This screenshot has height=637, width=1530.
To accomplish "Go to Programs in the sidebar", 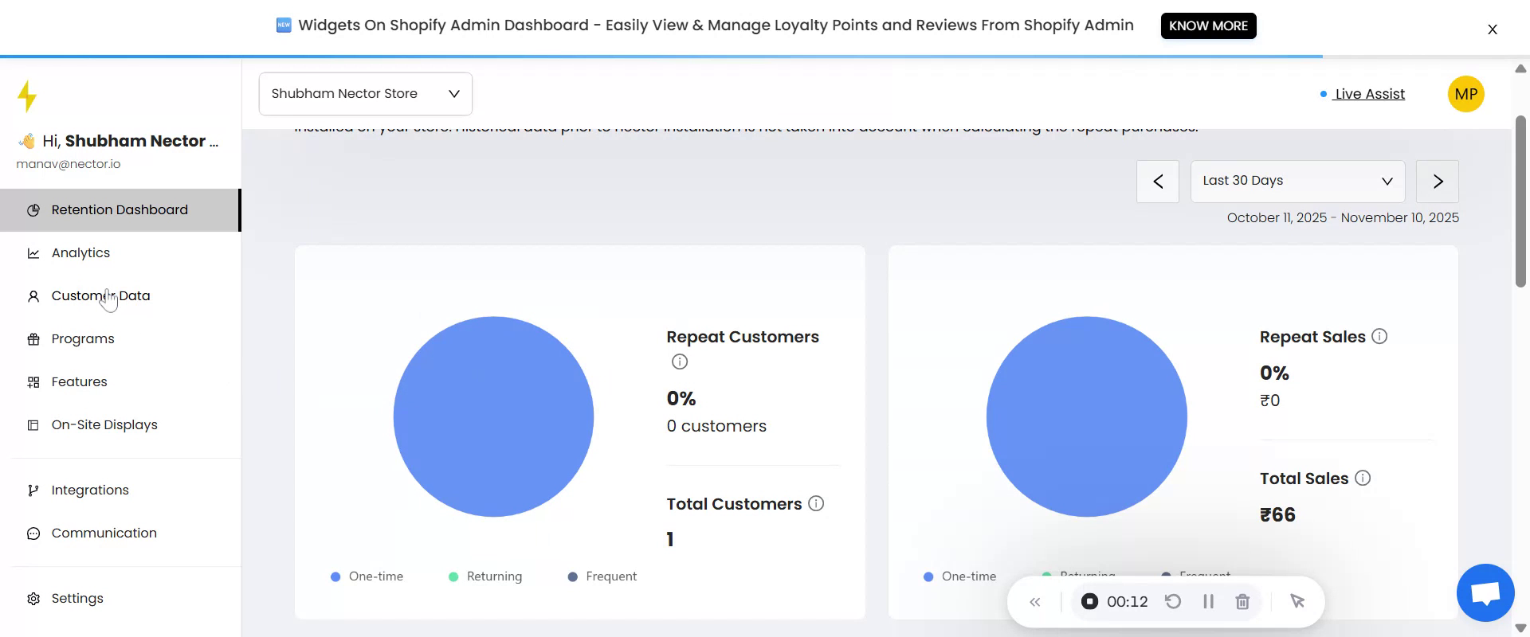I will click(83, 339).
